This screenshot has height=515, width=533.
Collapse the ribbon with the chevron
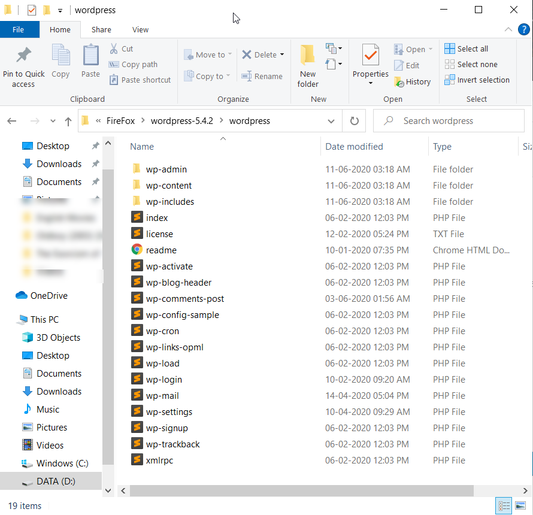pos(508,29)
